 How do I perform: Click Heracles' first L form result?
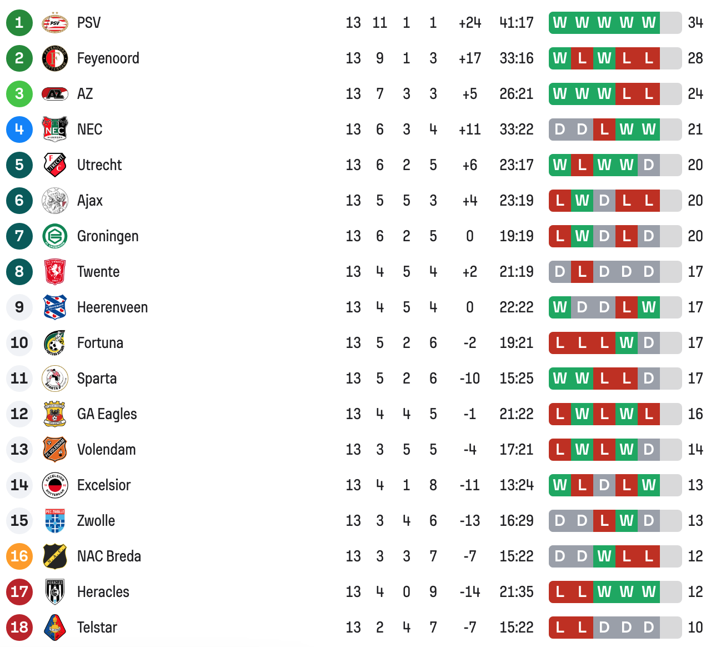pos(560,592)
